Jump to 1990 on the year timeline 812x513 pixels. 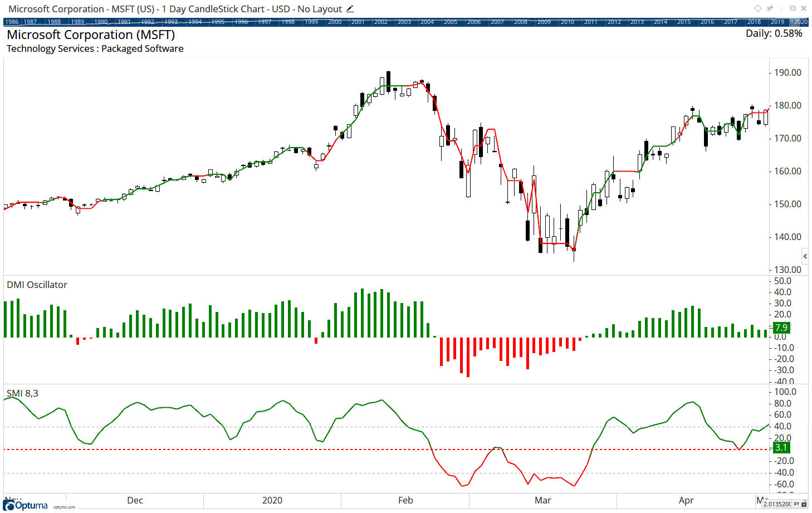[101, 22]
